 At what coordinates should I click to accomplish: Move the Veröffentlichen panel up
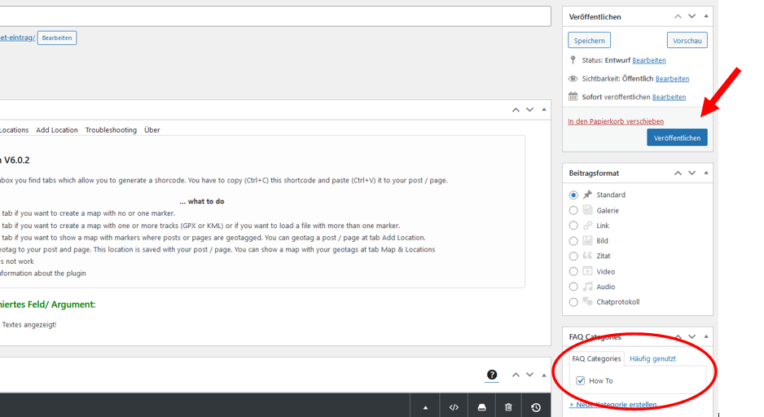(678, 16)
